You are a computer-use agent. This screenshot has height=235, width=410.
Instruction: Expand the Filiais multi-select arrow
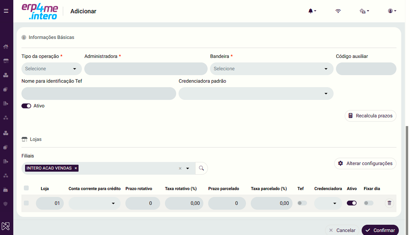pos(188,168)
